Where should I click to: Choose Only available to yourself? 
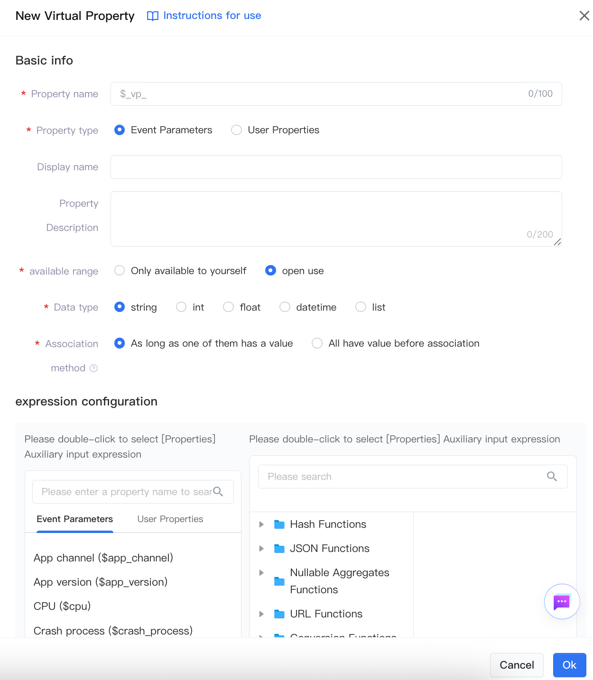pos(120,271)
